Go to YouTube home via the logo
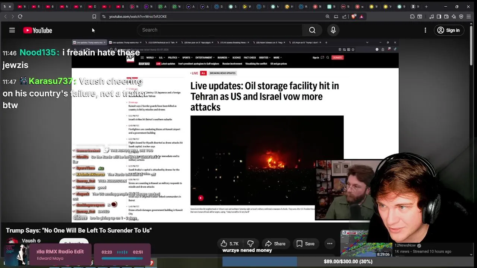This screenshot has width=477, height=268. click(x=38, y=31)
